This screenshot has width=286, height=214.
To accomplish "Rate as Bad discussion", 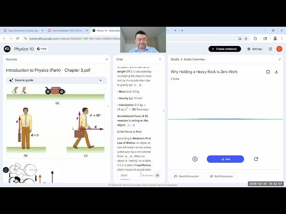I will pyautogui.click(x=222, y=176).
